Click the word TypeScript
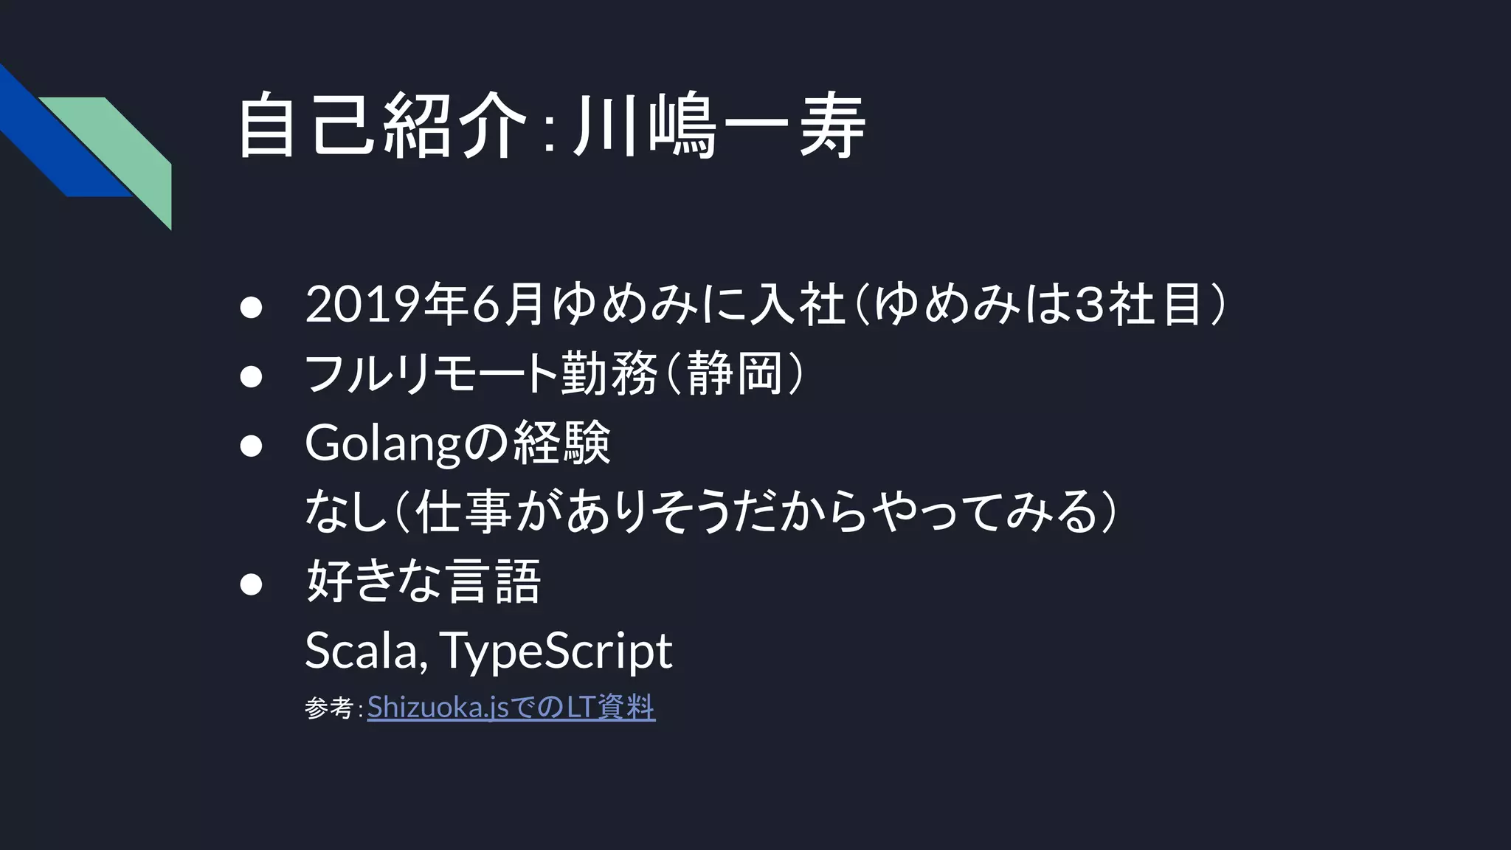The width and height of the screenshot is (1511, 850). click(557, 651)
